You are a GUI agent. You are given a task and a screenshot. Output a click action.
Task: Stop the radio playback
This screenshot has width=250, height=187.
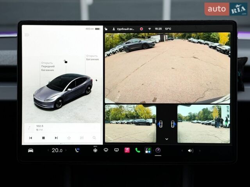(43, 138)
